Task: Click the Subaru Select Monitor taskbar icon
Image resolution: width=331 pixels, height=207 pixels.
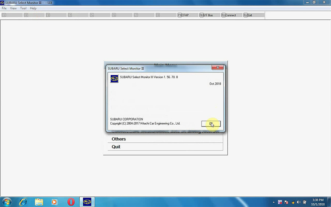Action: [87, 201]
